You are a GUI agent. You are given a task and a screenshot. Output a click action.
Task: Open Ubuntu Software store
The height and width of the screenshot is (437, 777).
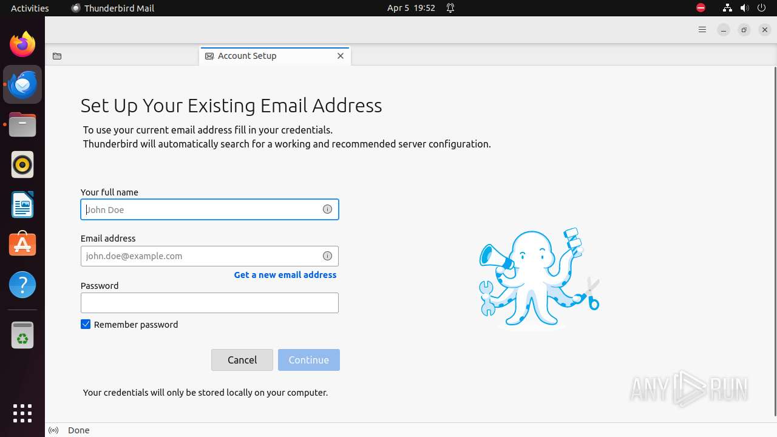click(22, 245)
